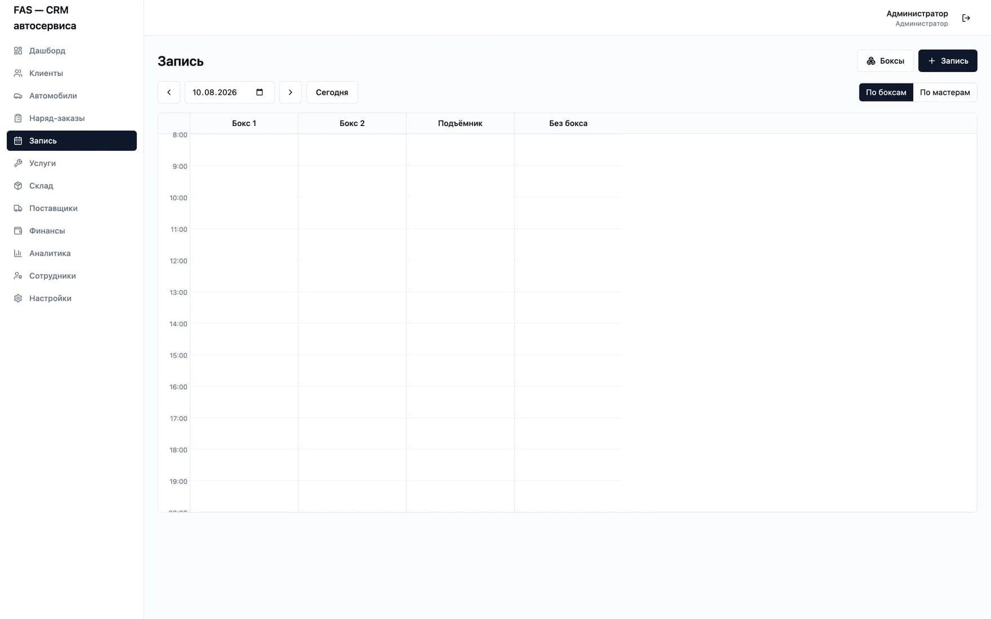Open Автомобили in the sidebar
The height and width of the screenshot is (619, 991).
[72, 96]
